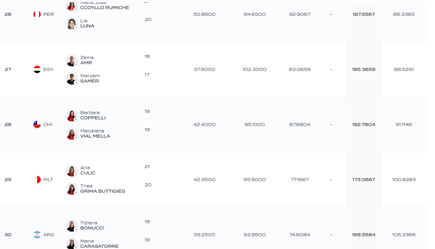
Task: Open Macarena VIAL MELLA's profile link
Action: [95, 133]
